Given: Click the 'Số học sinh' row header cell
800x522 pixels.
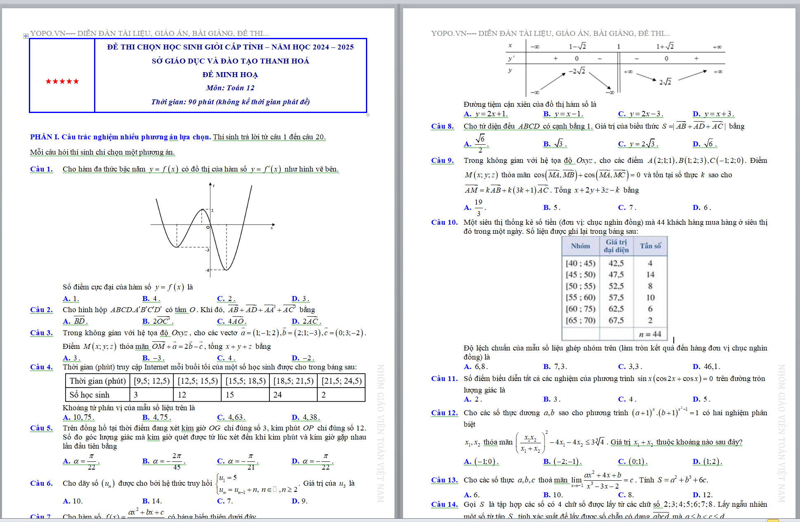Looking at the screenshot, I should pos(98,395).
